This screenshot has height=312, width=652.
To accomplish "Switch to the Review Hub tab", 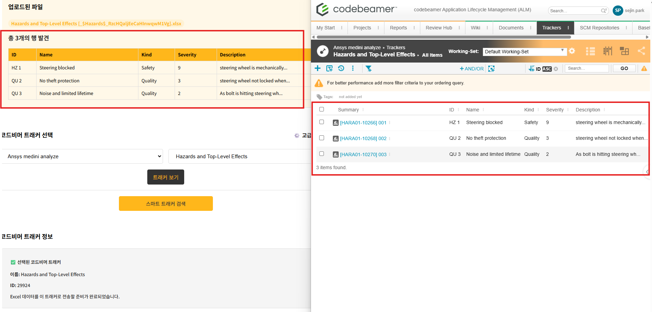I will [x=438, y=28].
